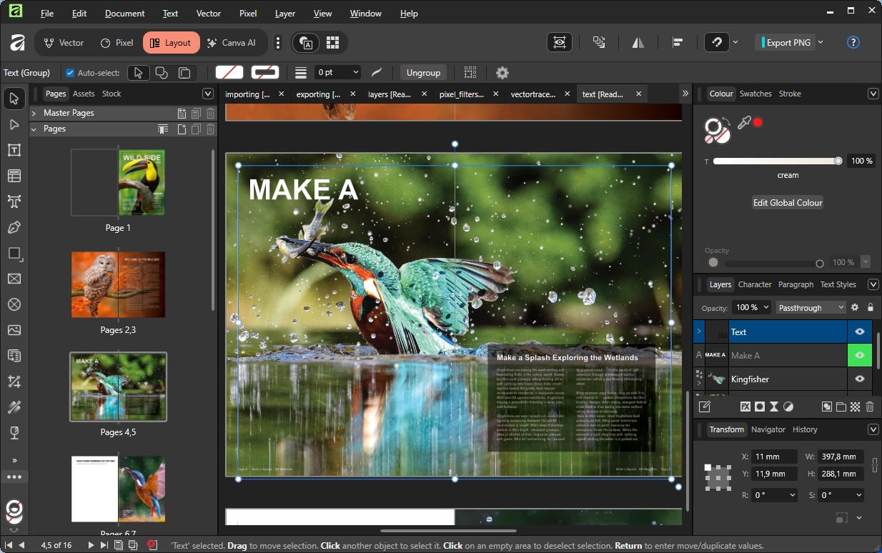The width and height of the screenshot is (882, 553).
Task: Switch to the Swatches tab
Action: (755, 94)
